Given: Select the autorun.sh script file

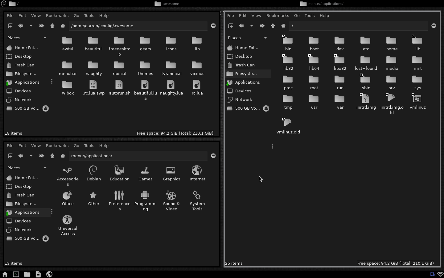Looking at the screenshot, I should (x=120, y=88).
